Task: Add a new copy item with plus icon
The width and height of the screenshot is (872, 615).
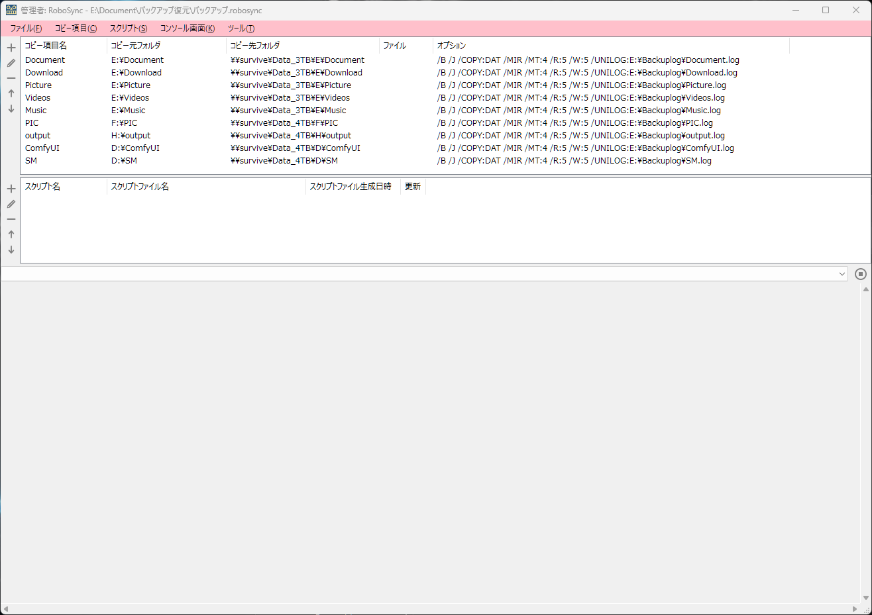Action: click(11, 48)
